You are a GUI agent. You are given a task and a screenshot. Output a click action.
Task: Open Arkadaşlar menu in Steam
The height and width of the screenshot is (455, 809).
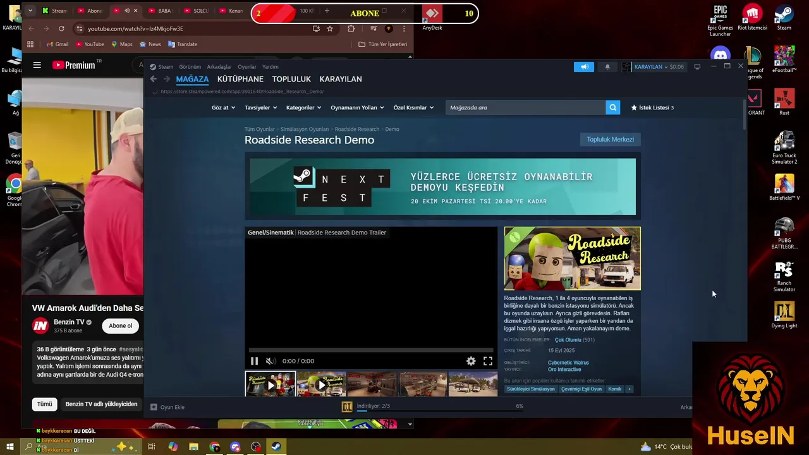tap(219, 67)
